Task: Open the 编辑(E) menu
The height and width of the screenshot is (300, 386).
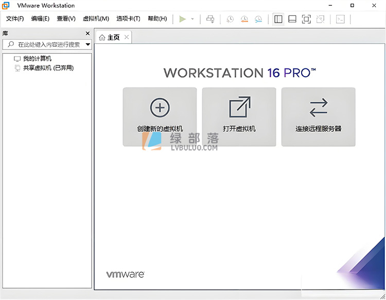Action: pos(40,19)
